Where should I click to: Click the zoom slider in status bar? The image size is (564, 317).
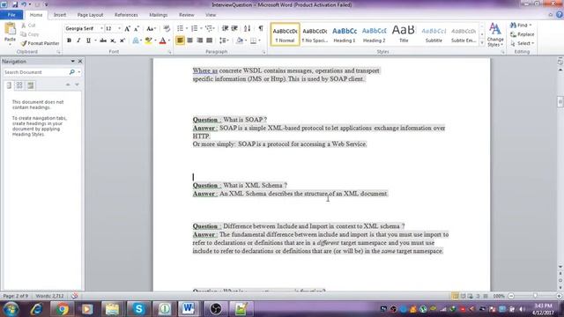coord(535,296)
